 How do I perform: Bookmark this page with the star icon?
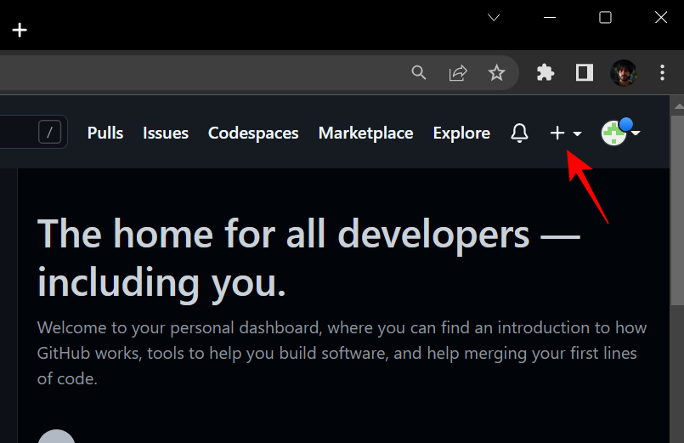(496, 72)
